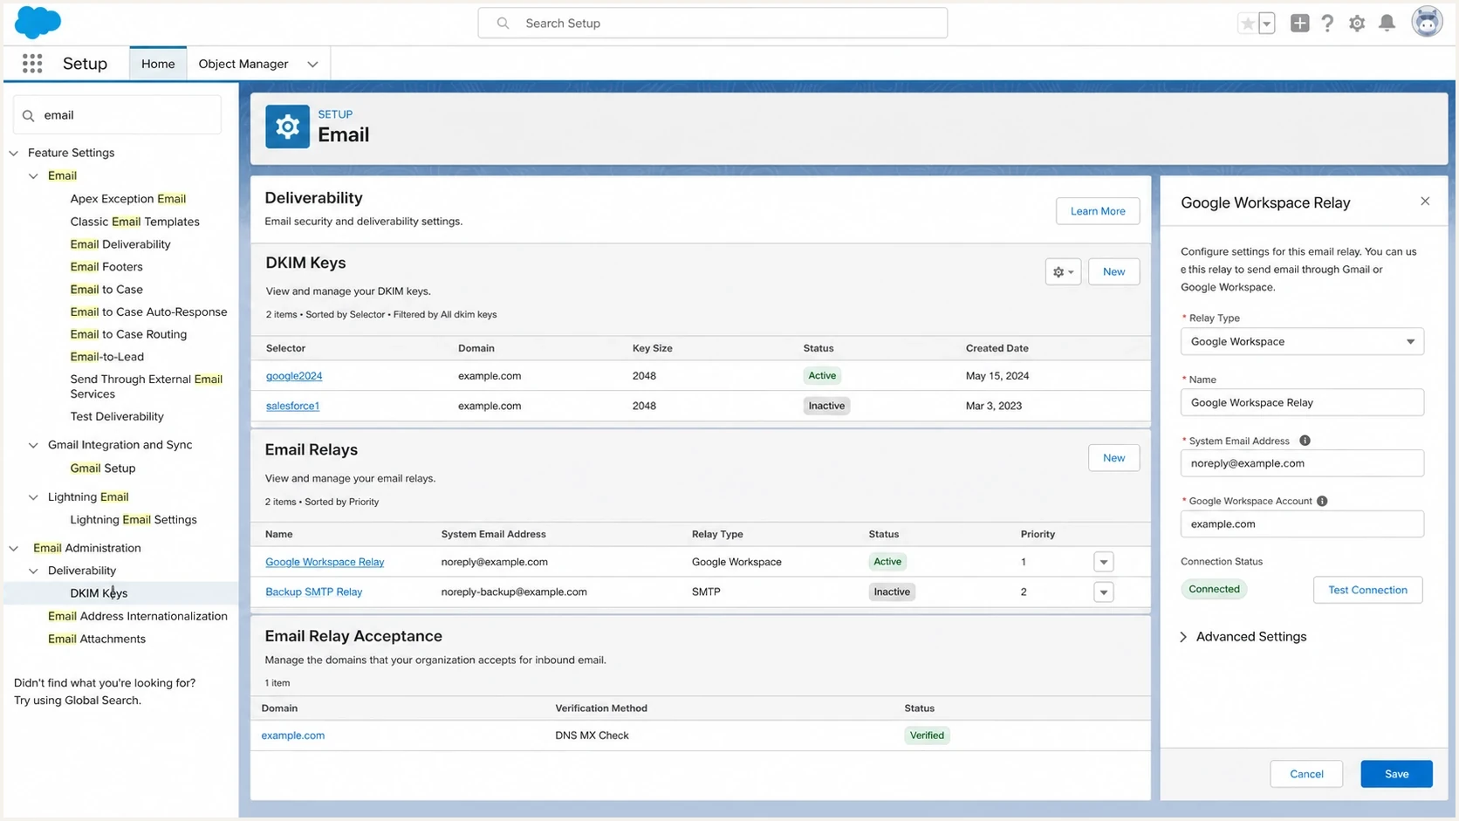Open row actions for Google Workspace Relay
Screen dimensions: 1459x821
point(1103,562)
